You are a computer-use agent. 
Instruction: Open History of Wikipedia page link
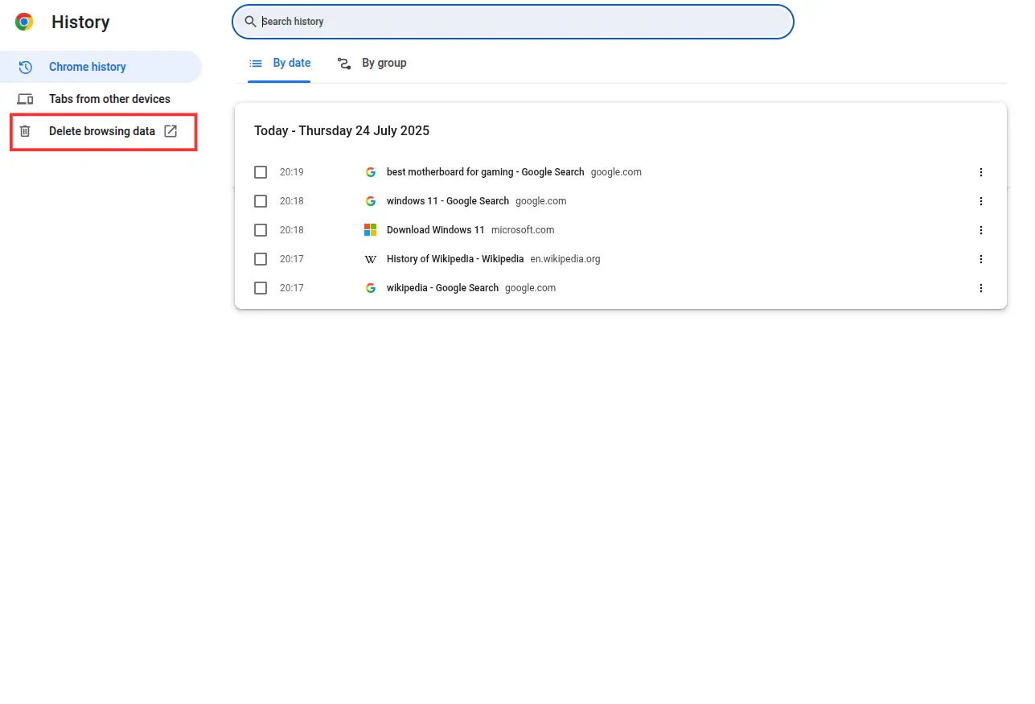(454, 259)
